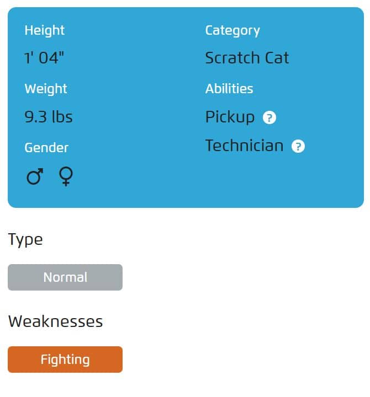Click the Normal type badge
Image resolution: width=370 pixels, height=397 pixels.
[x=65, y=277]
